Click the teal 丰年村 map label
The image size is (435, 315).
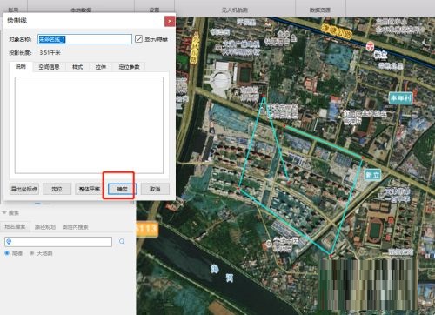coord(400,98)
